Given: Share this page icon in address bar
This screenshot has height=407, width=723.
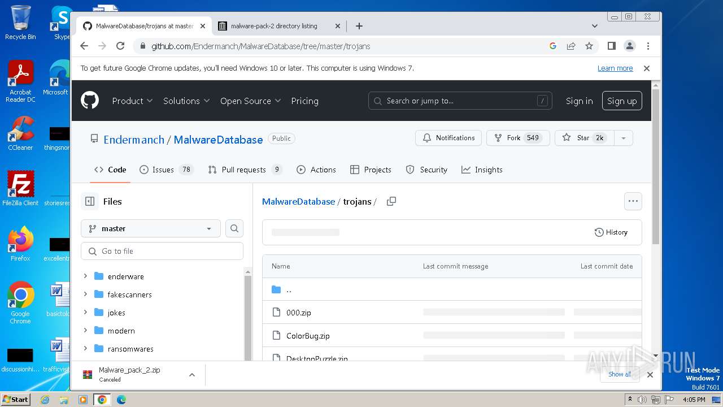Looking at the screenshot, I should pos(571,46).
